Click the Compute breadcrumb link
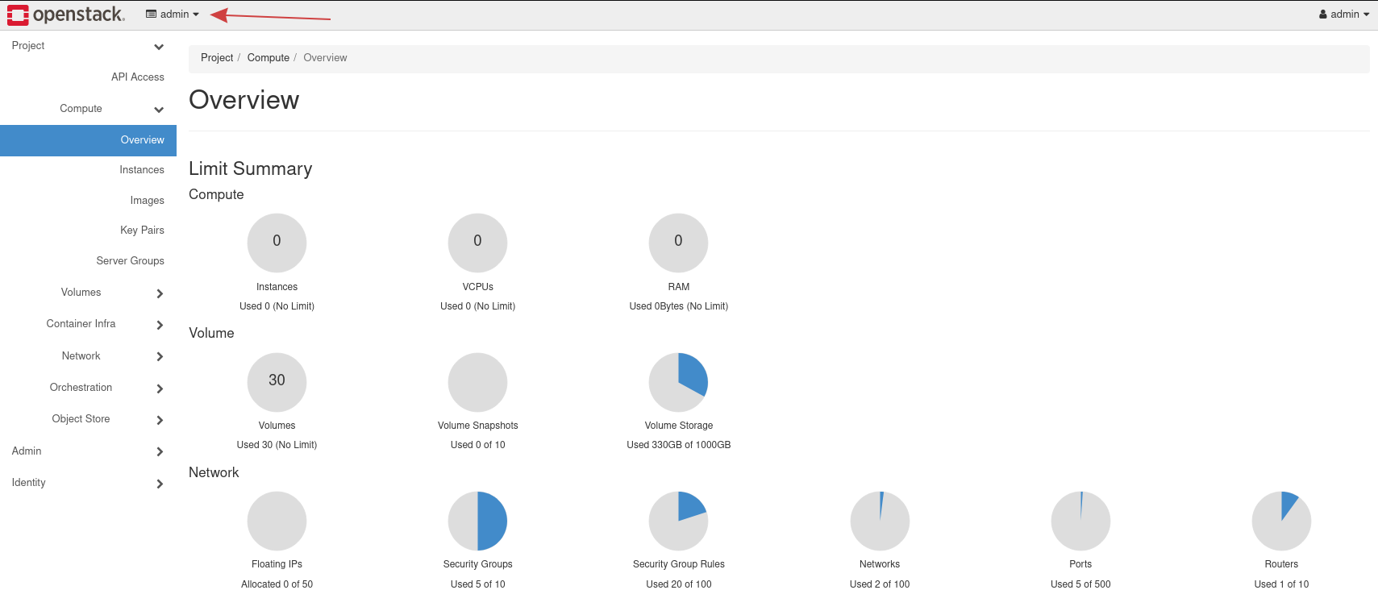Viewport: 1378px width, 615px height. [268, 58]
